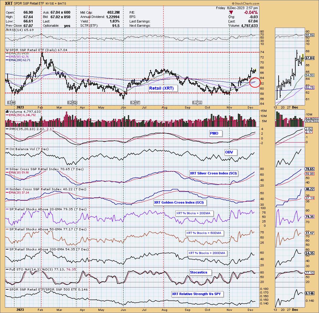
Task: Click the red down-arrow change indicator
Action: pos(231,13)
